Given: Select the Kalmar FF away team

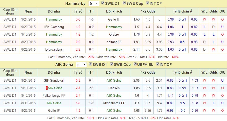Looking at the screenshot, I should tap(114, 42).
